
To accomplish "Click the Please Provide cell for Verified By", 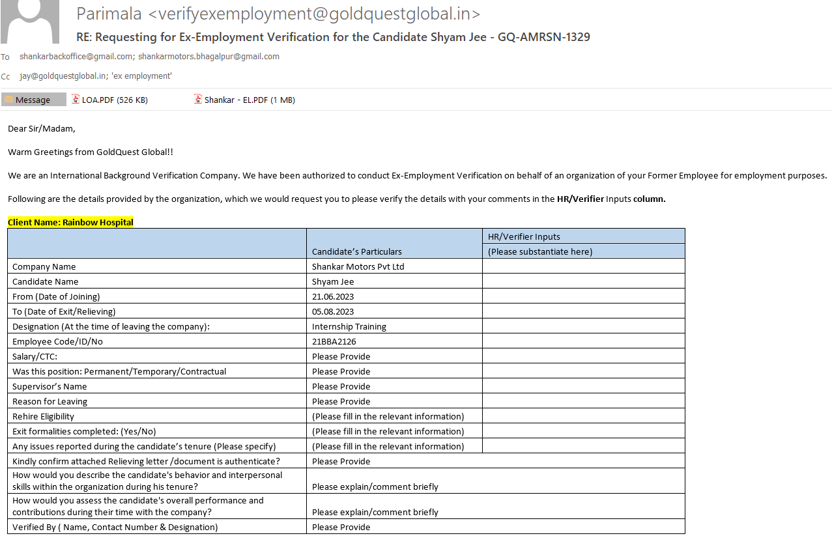I will (341, 527).
